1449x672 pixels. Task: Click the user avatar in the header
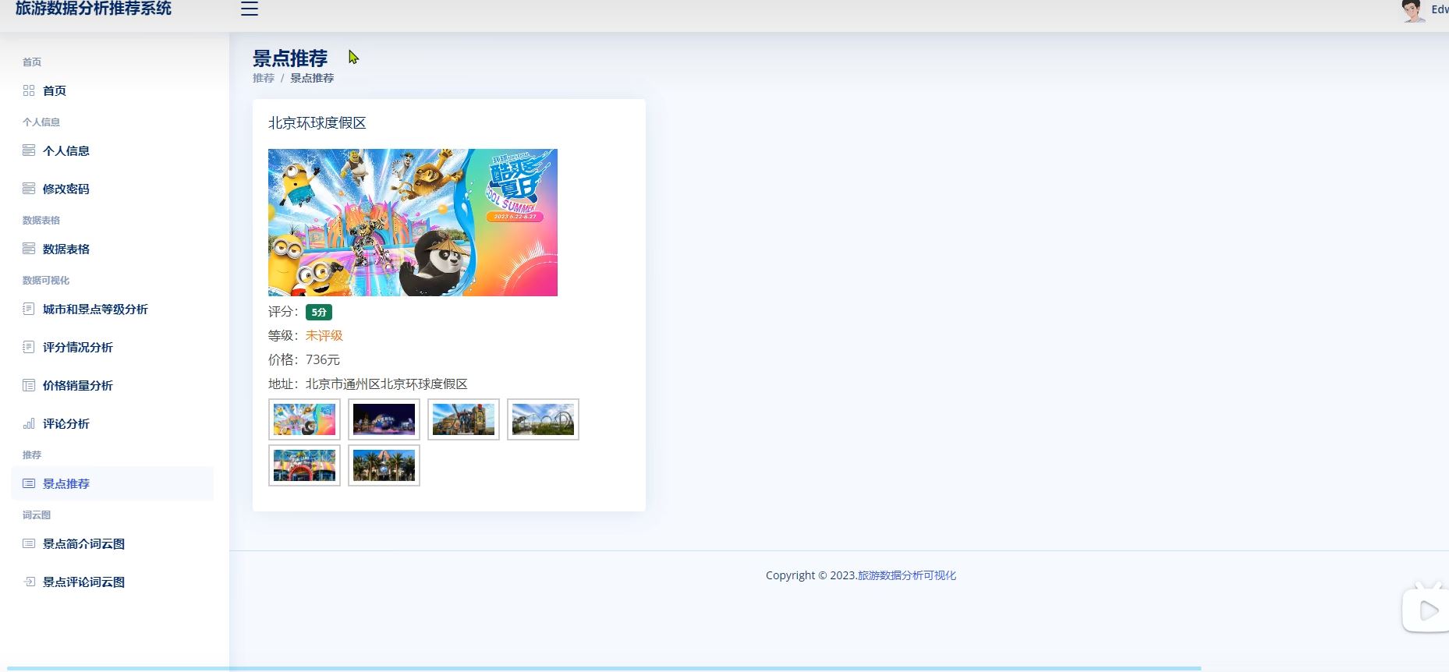[x=1412, y=11]
